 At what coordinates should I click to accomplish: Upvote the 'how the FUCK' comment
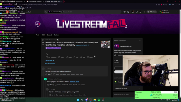pyautogui.click(x=50, y=95)
